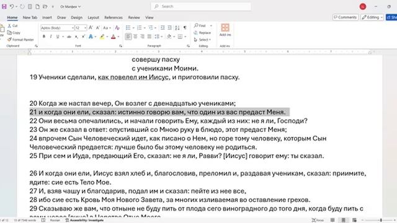This screenshot has width=397, height=223.
Task: Replace text in the document
Action: coord(202,33)
